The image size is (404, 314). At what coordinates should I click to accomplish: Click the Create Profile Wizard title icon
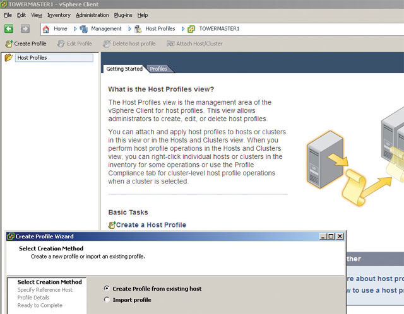tap(11, 236)
